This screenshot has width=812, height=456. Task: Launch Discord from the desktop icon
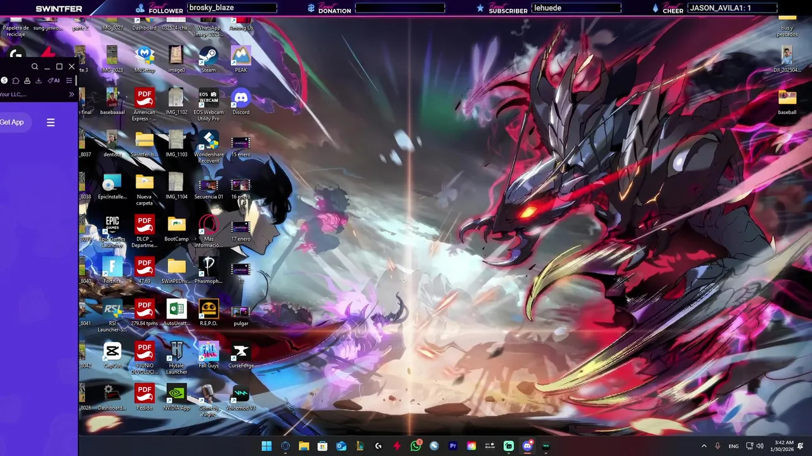point(240,102)
